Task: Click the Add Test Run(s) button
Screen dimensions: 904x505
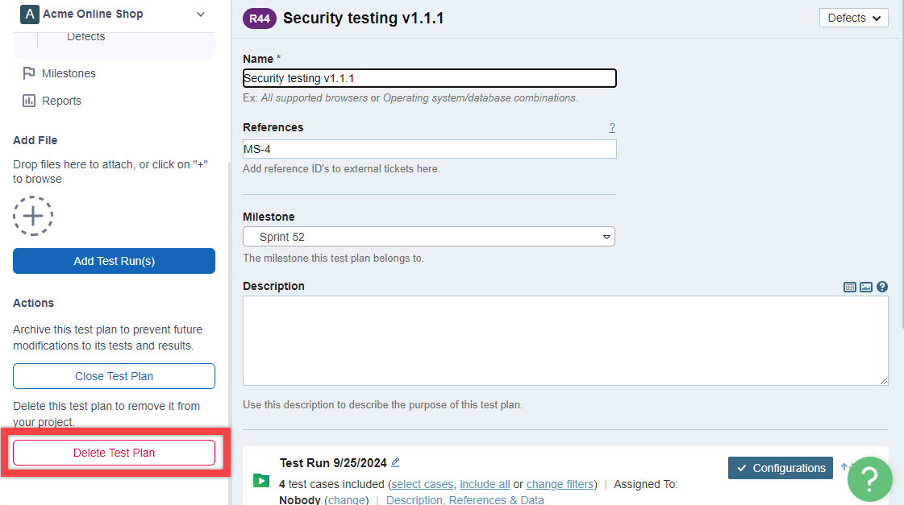Action: tap(114, 261)
